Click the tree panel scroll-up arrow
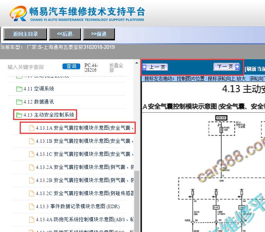Image resolution: width=265 pixels, height=232 pixels. pyautogui.click(x=137, y=63)
